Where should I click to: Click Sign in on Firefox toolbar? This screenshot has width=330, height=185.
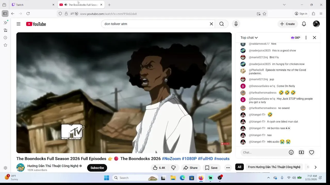coord(301,14)
